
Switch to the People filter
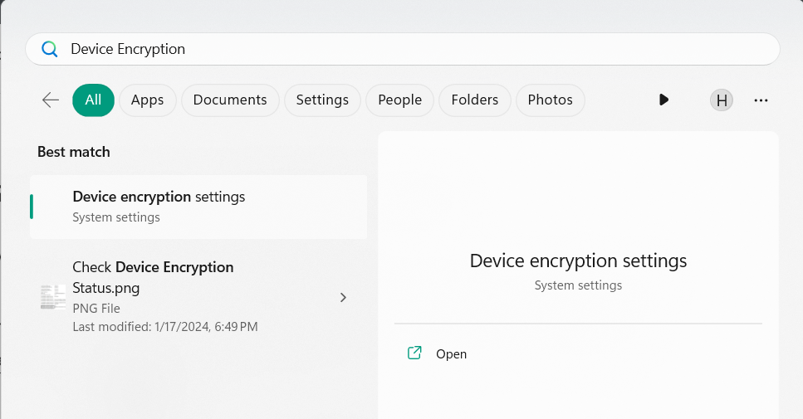(399, 100)
